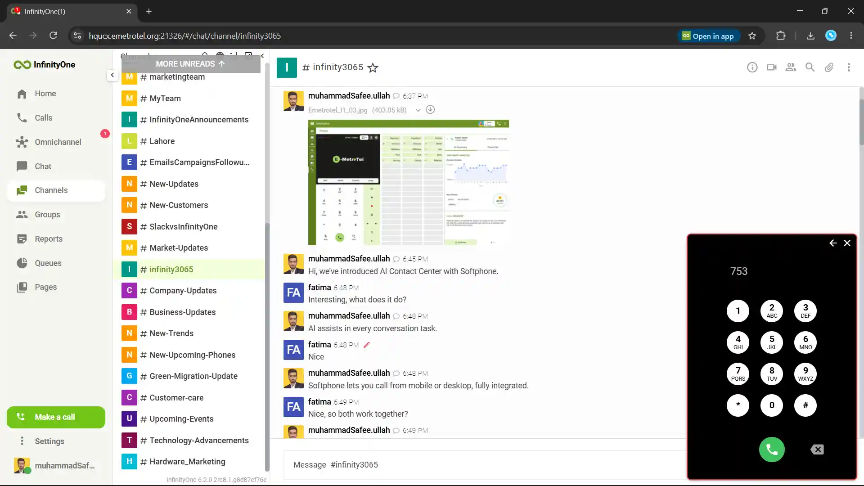Image resolution: width=864 pixels, height=486 pixels.
Task: Delete last digit with backspace icon
Action: tap(817, 450)
